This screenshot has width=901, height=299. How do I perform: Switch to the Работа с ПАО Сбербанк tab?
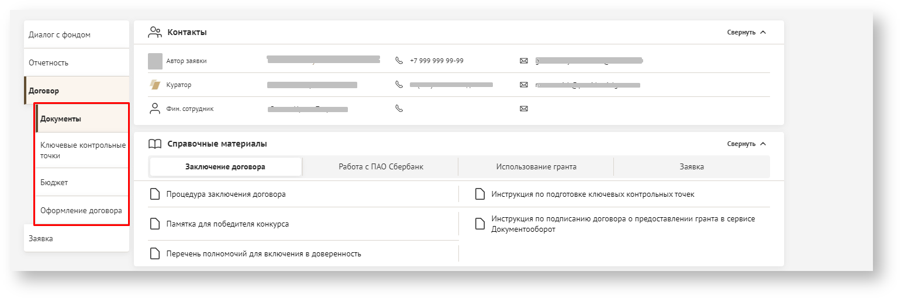[x=381, y=167]
